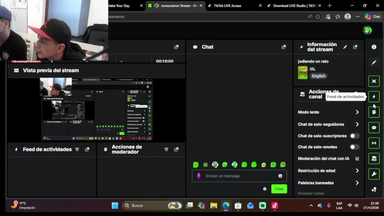Enable Chat de solo-emotes switch
The height and width of the screenshot is (216, 384).
tap(355, 147)
